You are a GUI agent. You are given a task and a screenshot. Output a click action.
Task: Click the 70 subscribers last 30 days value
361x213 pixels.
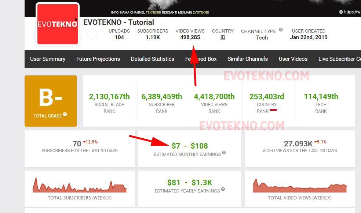[77, 143]
